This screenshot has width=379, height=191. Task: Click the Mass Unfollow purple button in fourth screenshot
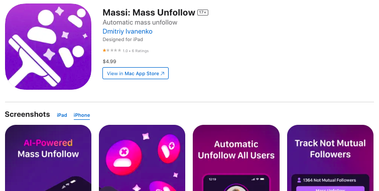click(x=330, y=189)
